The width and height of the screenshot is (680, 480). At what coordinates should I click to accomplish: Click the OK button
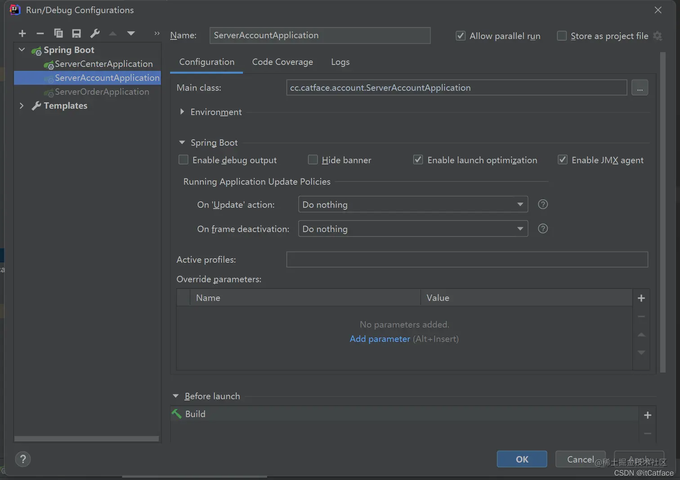click(522, 459)
